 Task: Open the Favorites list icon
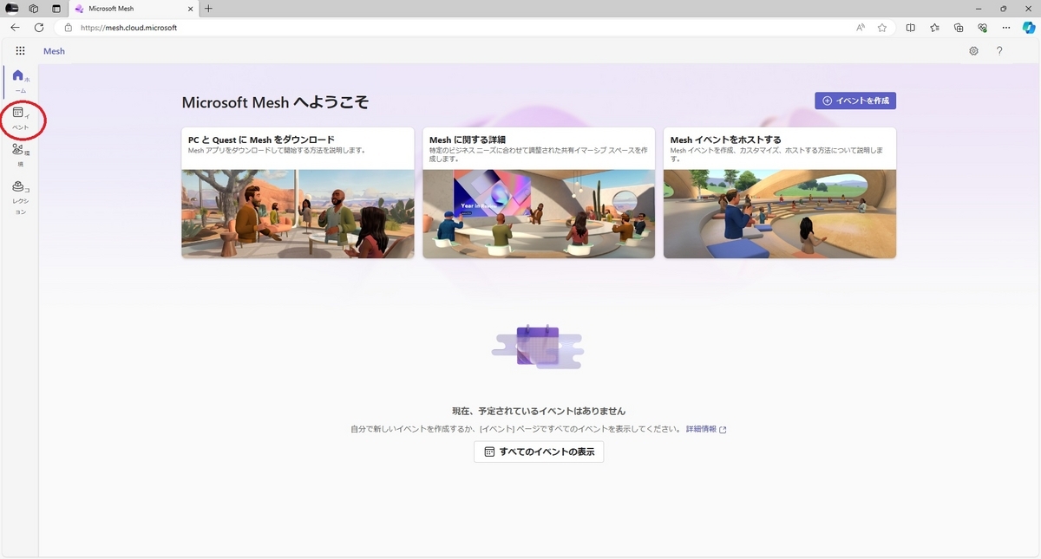coord(934,28)
